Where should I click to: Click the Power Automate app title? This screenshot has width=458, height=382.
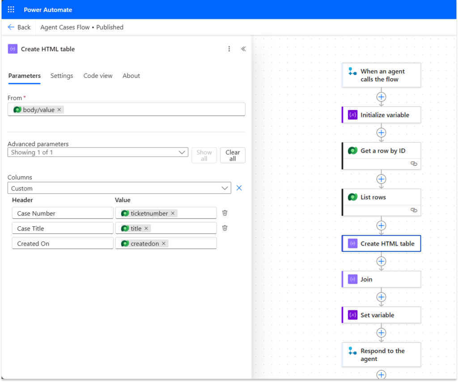pos(48,10)
